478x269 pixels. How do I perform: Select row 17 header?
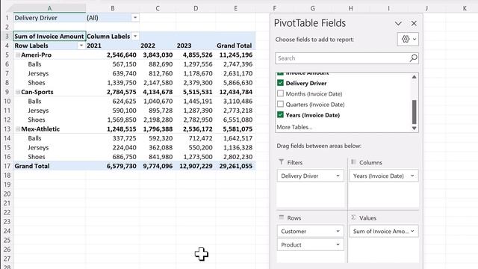click(x=7, y=166)
